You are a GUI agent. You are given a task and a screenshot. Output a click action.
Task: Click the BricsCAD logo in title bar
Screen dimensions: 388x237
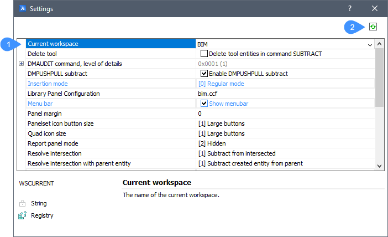[x=23, y=8]
